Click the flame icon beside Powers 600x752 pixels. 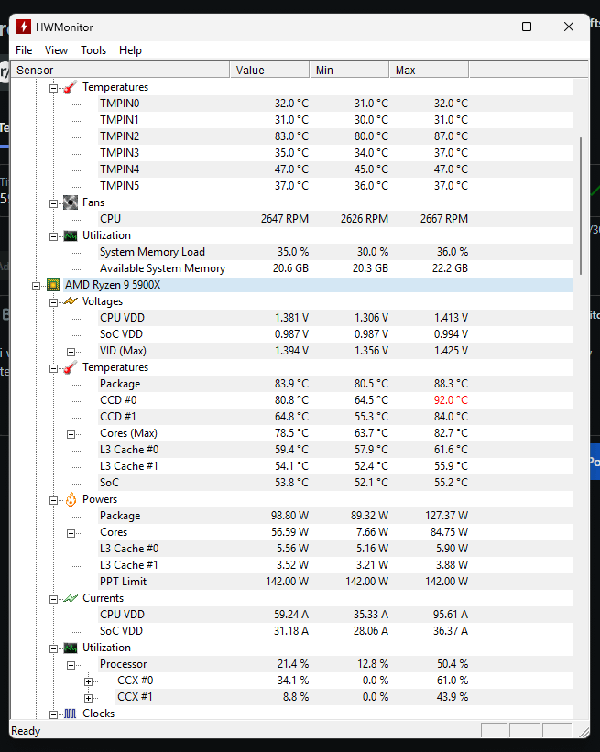tap(71, 499)
